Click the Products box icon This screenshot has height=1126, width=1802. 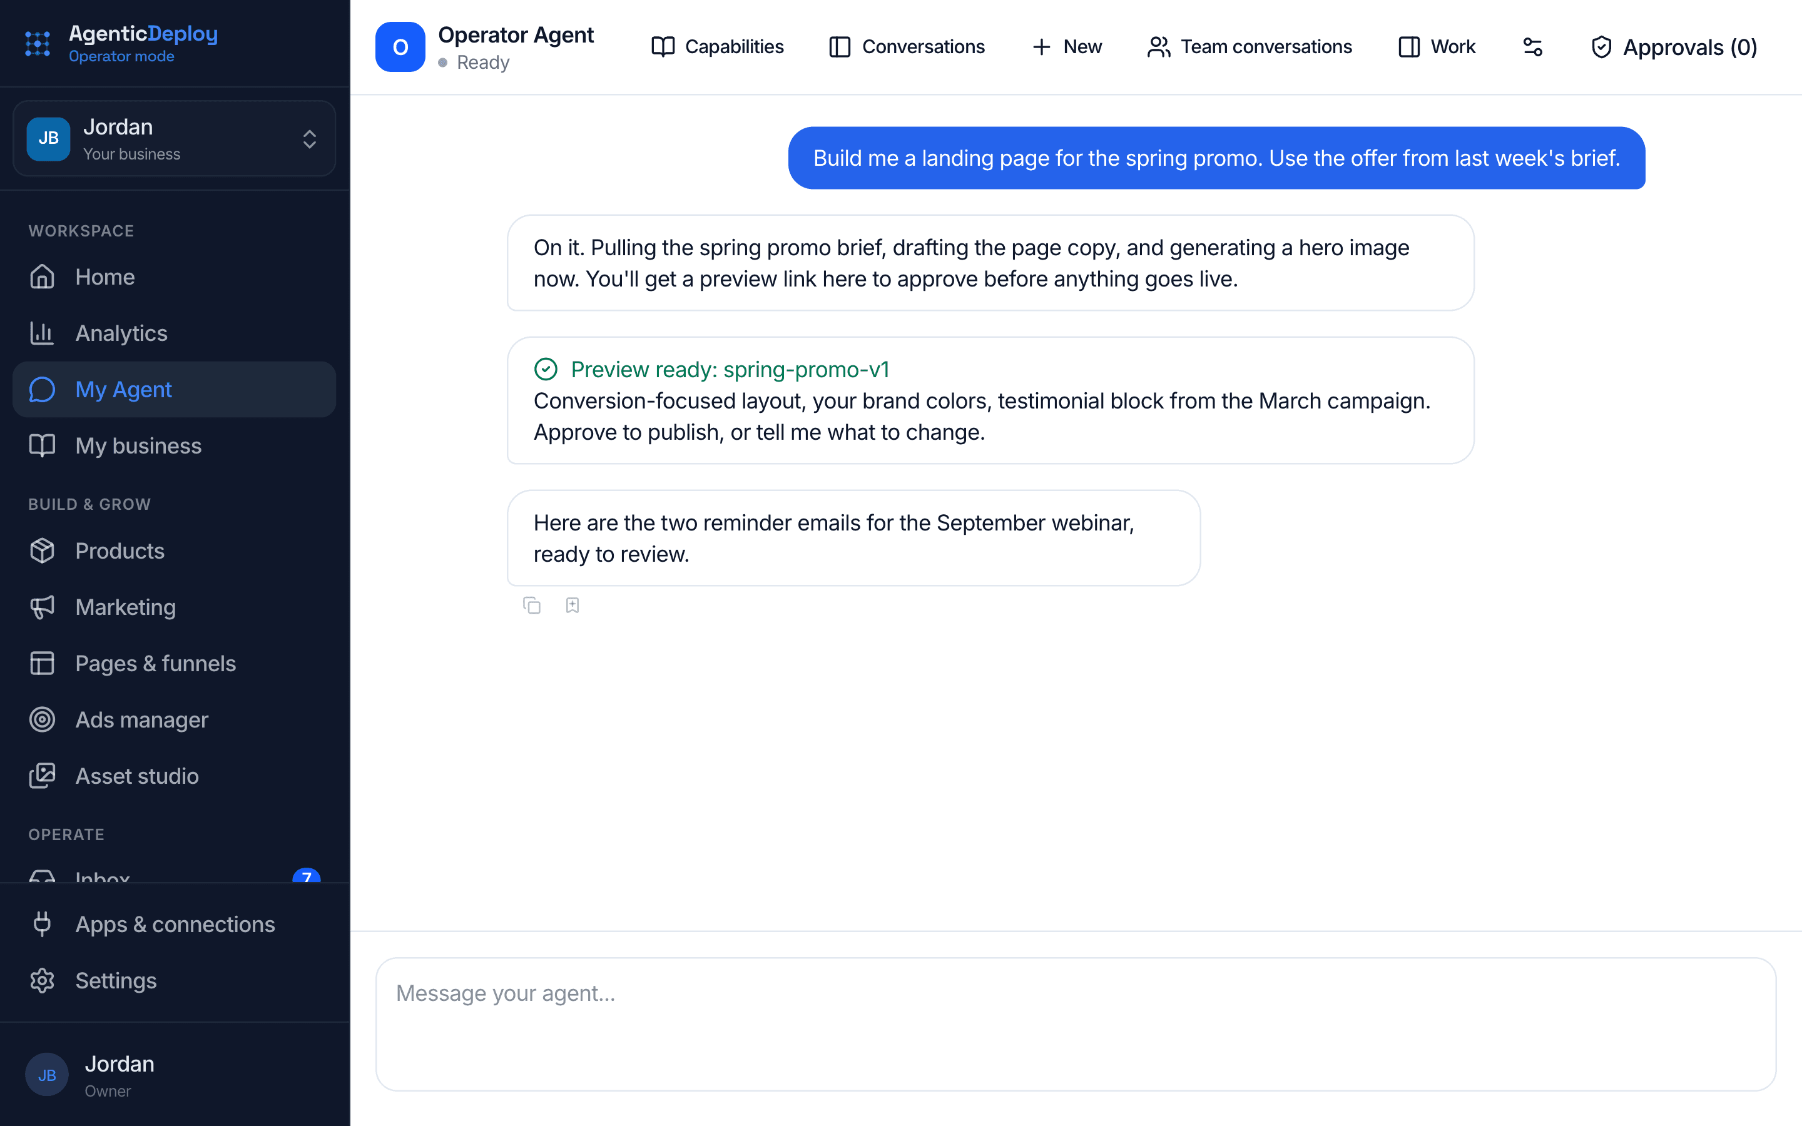point(43,551)
